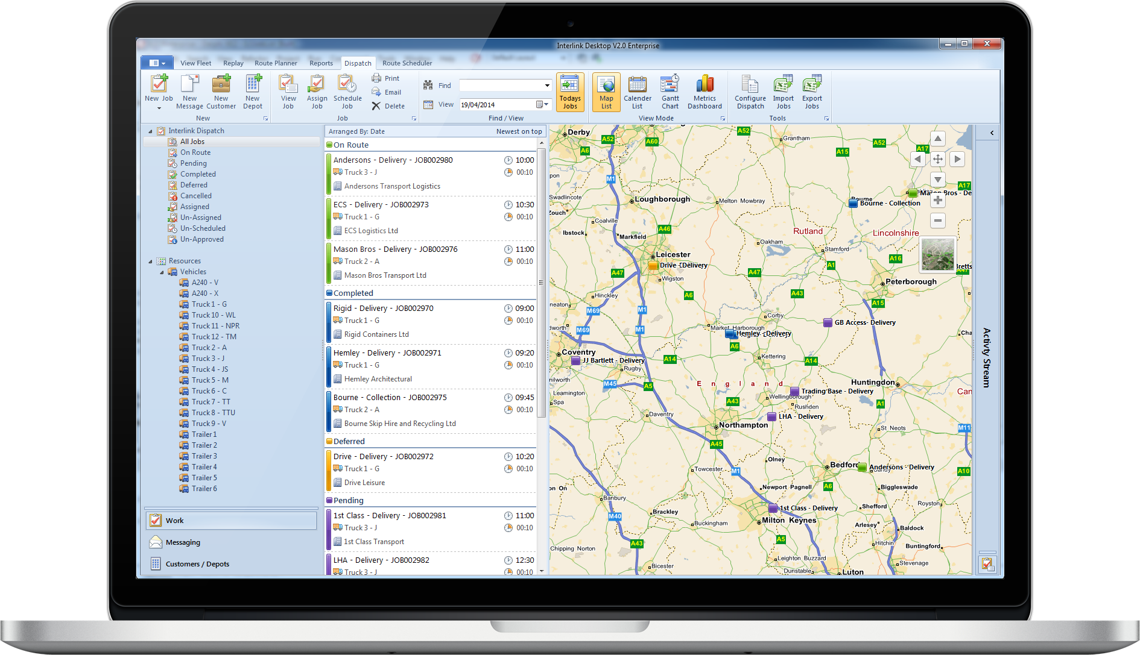Open the Find dropdown box
Viewport: 1140px width, 655px height.
tap(547, 86)
